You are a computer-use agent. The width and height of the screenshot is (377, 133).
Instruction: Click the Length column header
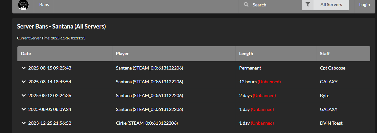pyautogui.click(x=246, y=54)
